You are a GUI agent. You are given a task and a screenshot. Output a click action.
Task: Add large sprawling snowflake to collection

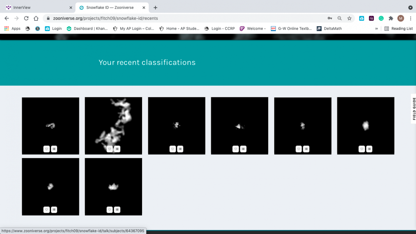[x=117, y=149]
